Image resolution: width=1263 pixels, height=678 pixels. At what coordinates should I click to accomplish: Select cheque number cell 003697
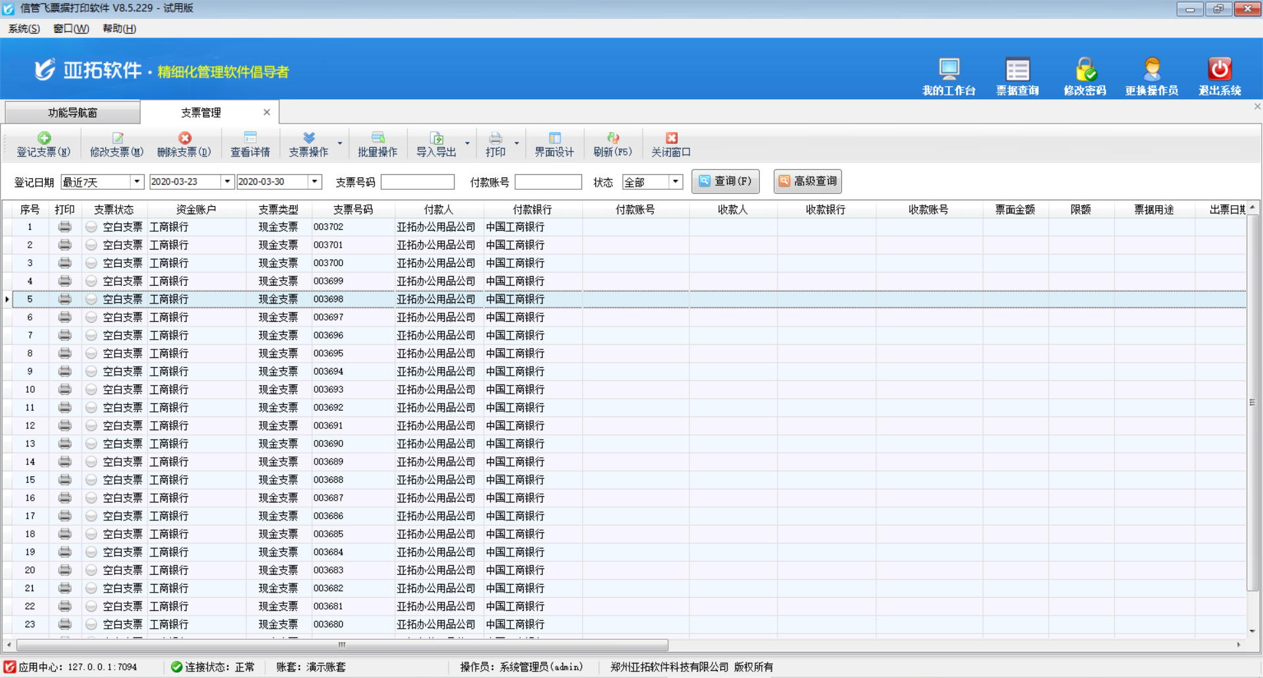(x=353, y=317)
